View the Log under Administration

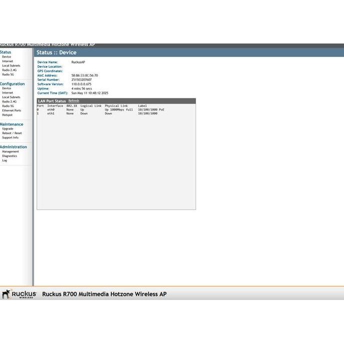4,160
